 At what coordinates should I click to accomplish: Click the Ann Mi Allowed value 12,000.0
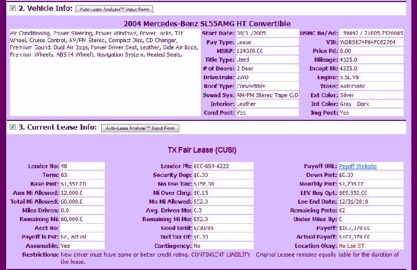pos(82,193)
